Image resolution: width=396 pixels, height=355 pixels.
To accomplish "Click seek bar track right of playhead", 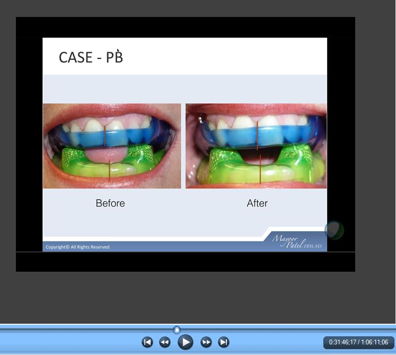I will (286, 330).
